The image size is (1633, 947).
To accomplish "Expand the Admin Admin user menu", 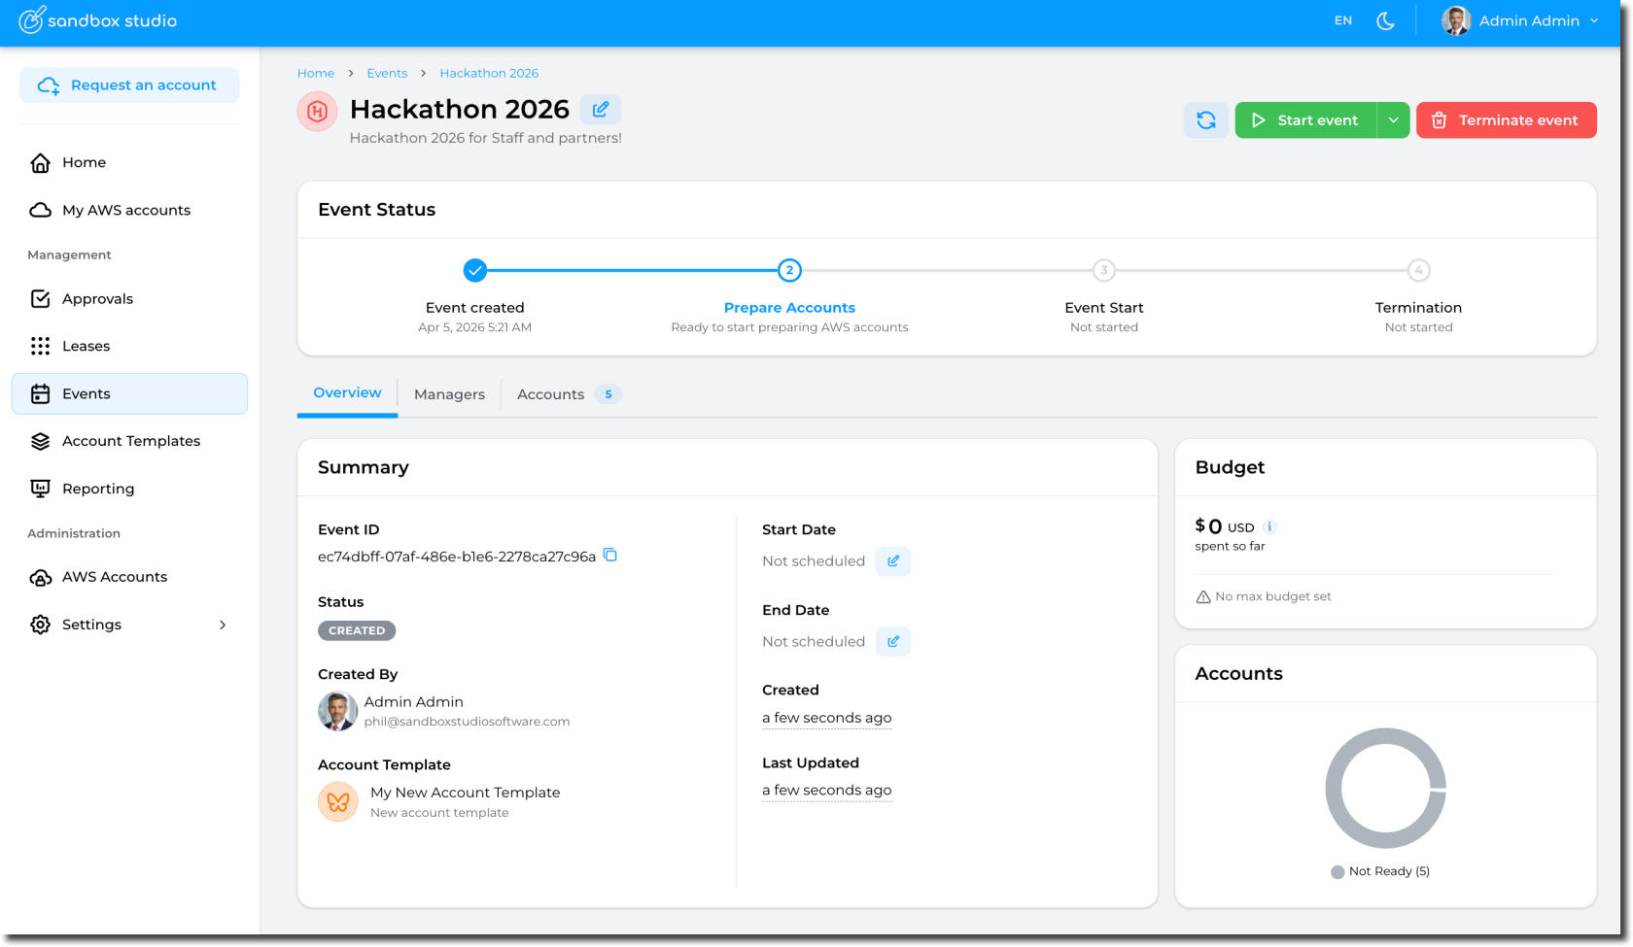I will coord(1521,20).
